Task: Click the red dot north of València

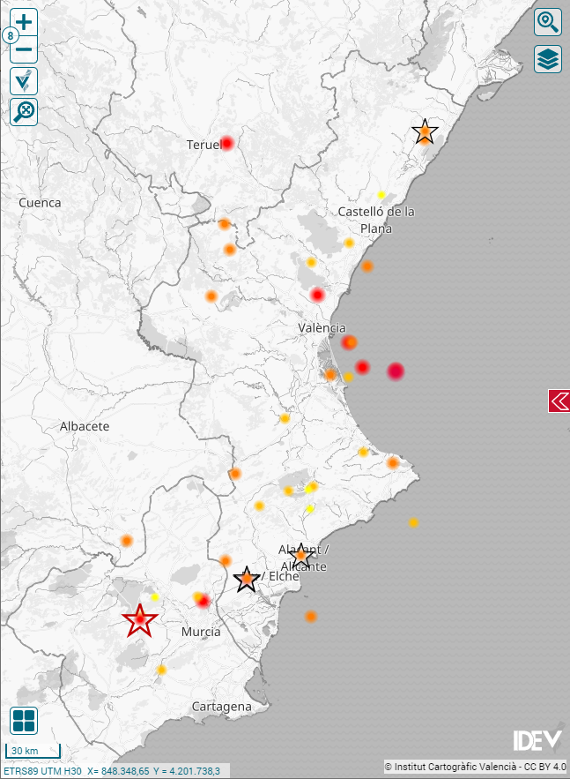Action: click(x=317, y=296)
